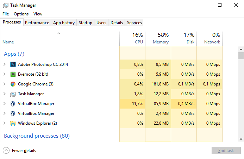
Task: Sort by the 16% CPU column header
Action: [x=132, y=39]
